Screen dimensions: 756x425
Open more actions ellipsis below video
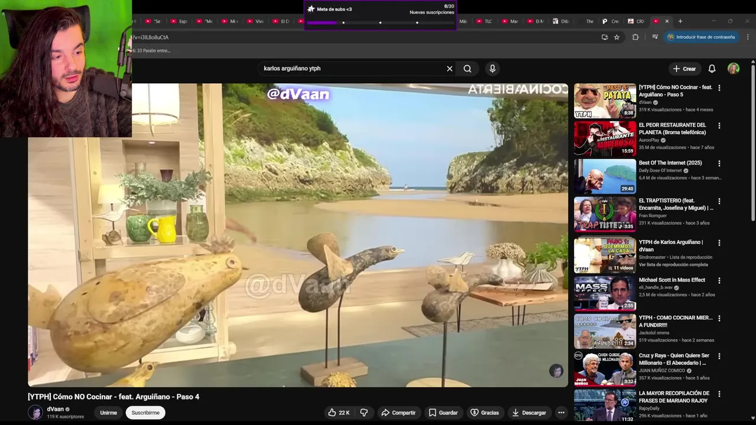(x=561, y=413)
